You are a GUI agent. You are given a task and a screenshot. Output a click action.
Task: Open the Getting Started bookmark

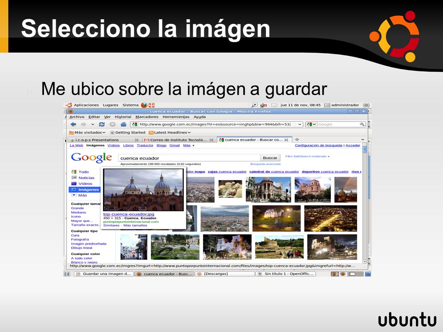tap(127, 133)
